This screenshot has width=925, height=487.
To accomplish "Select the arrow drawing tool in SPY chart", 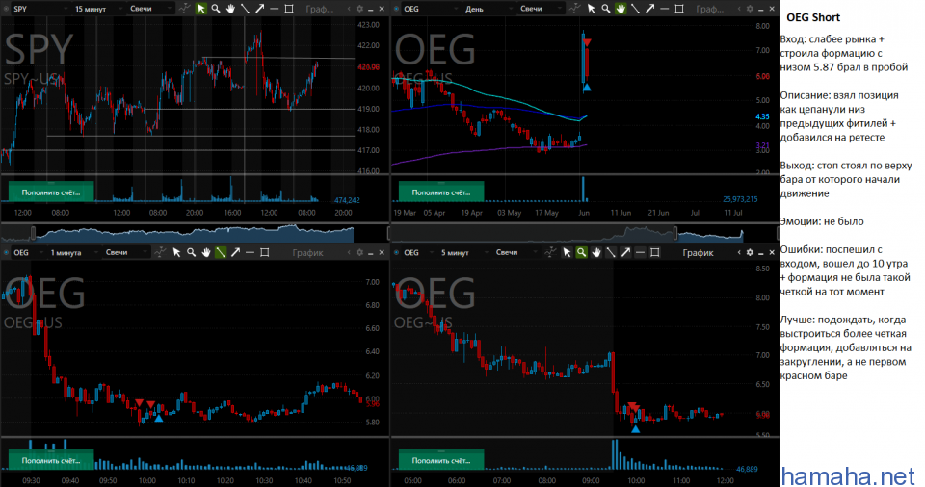I will [260, 9].
